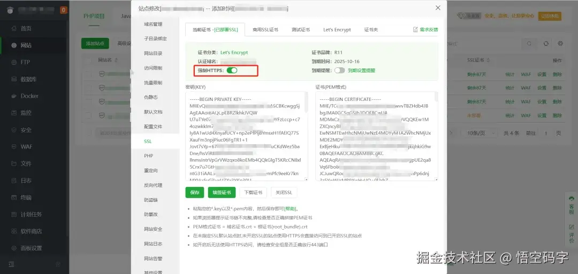Open 子目录绑定 in the dialog menu
This screenshot has height=274, width=578.
tap(155, 38)
